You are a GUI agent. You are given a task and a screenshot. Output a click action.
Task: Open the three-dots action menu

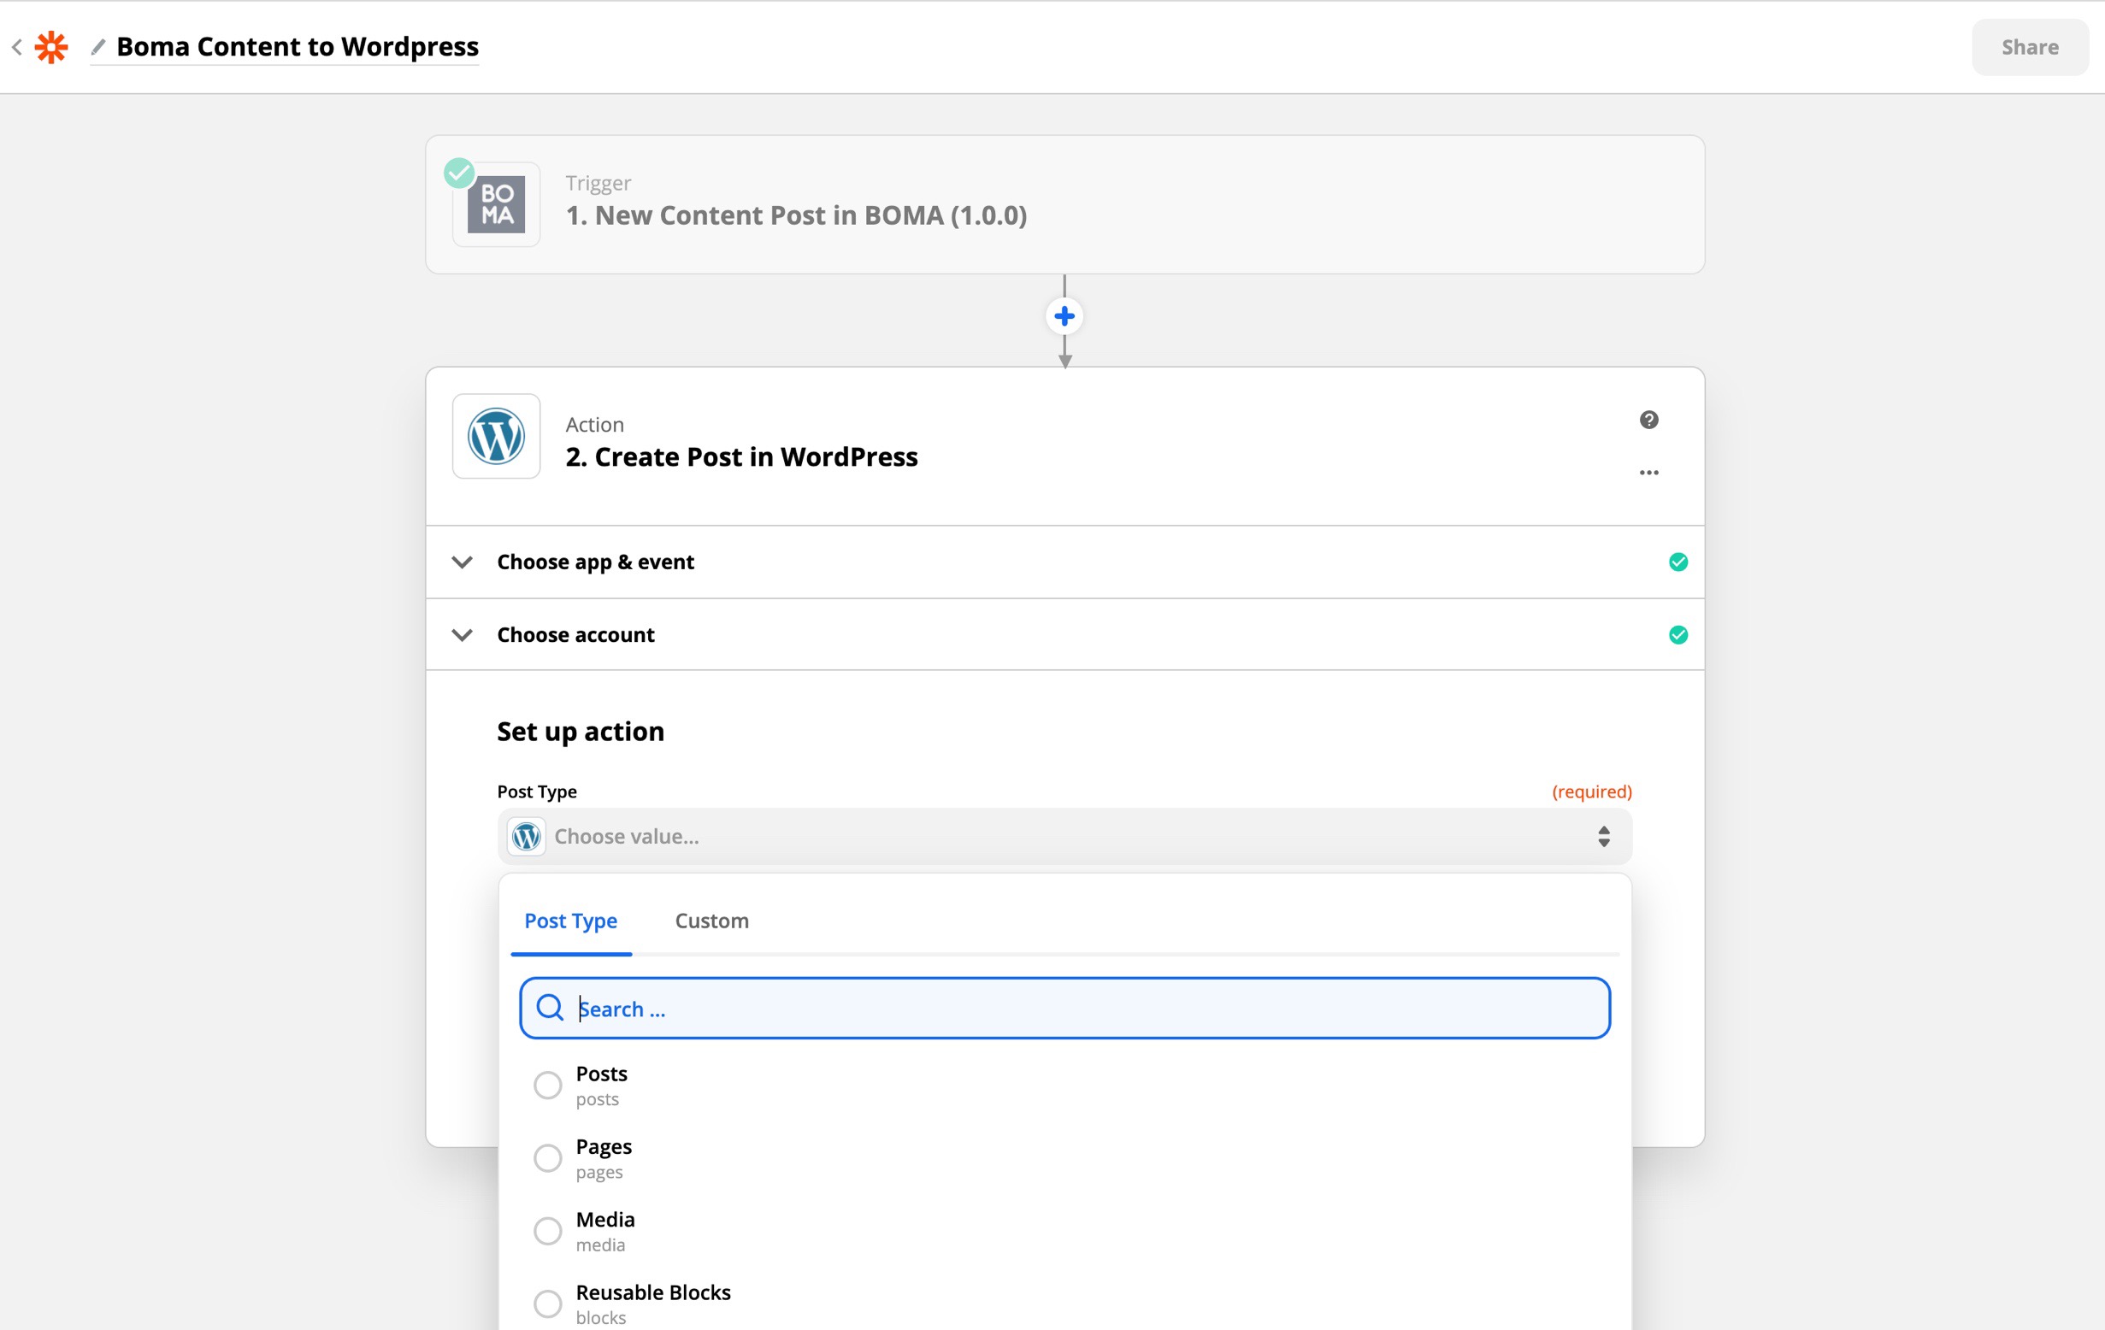(x=1648, y=473)
